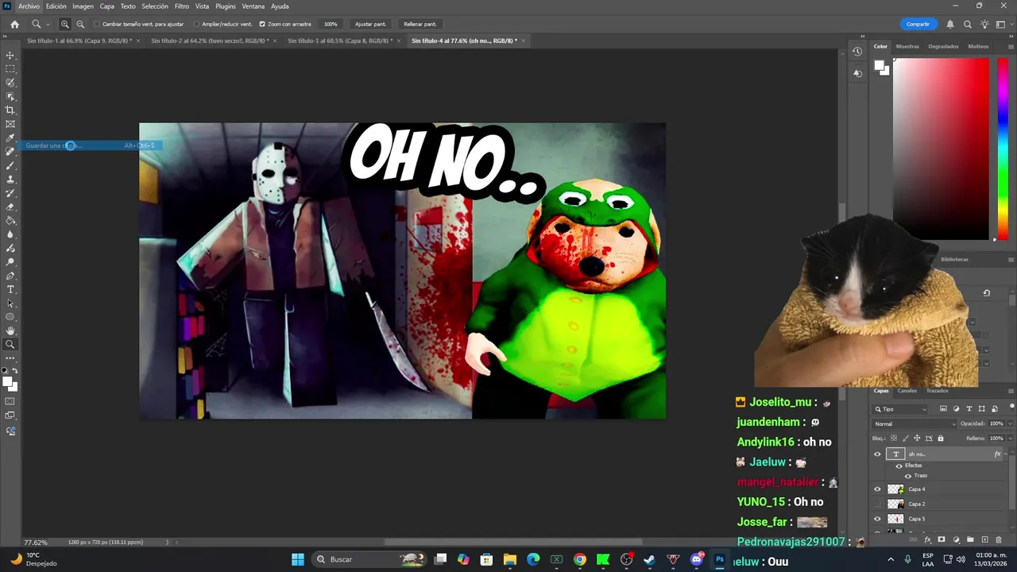Image resolution: width=1017 pixels, height=572 pixels.
Task: Hide the Efectos of text layer
Action: [x=899, y=466]
